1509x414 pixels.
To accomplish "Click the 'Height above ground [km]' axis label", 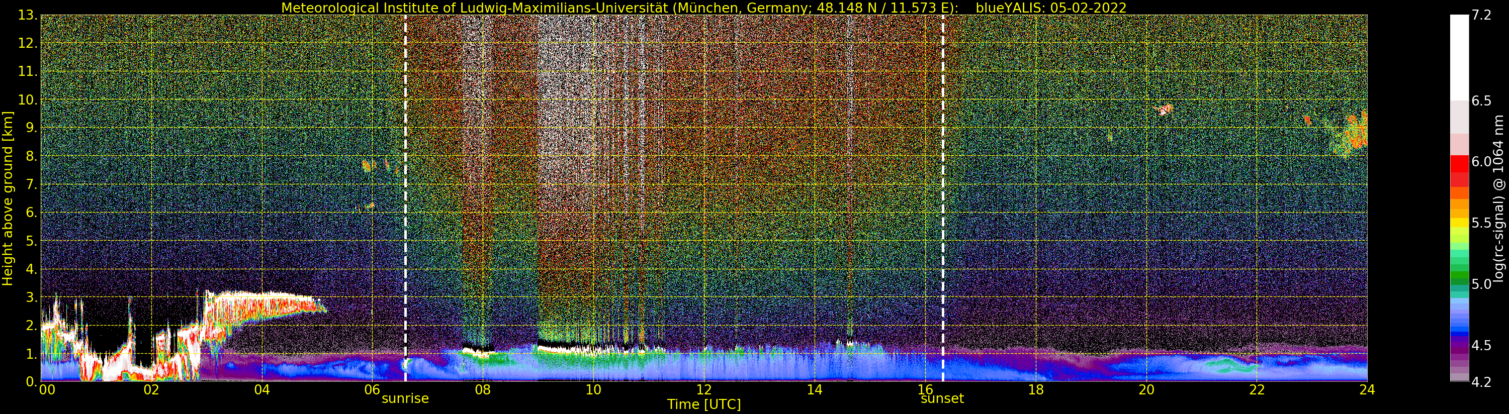I will pos(8,198).
